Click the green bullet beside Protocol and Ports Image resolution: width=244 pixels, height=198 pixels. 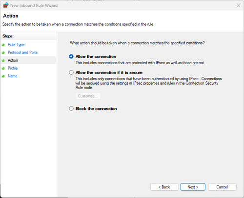[3, 53]
